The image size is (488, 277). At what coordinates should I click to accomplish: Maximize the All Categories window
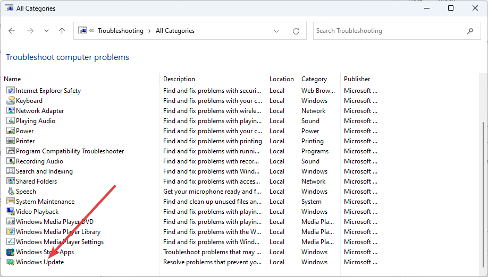point(451,8)
